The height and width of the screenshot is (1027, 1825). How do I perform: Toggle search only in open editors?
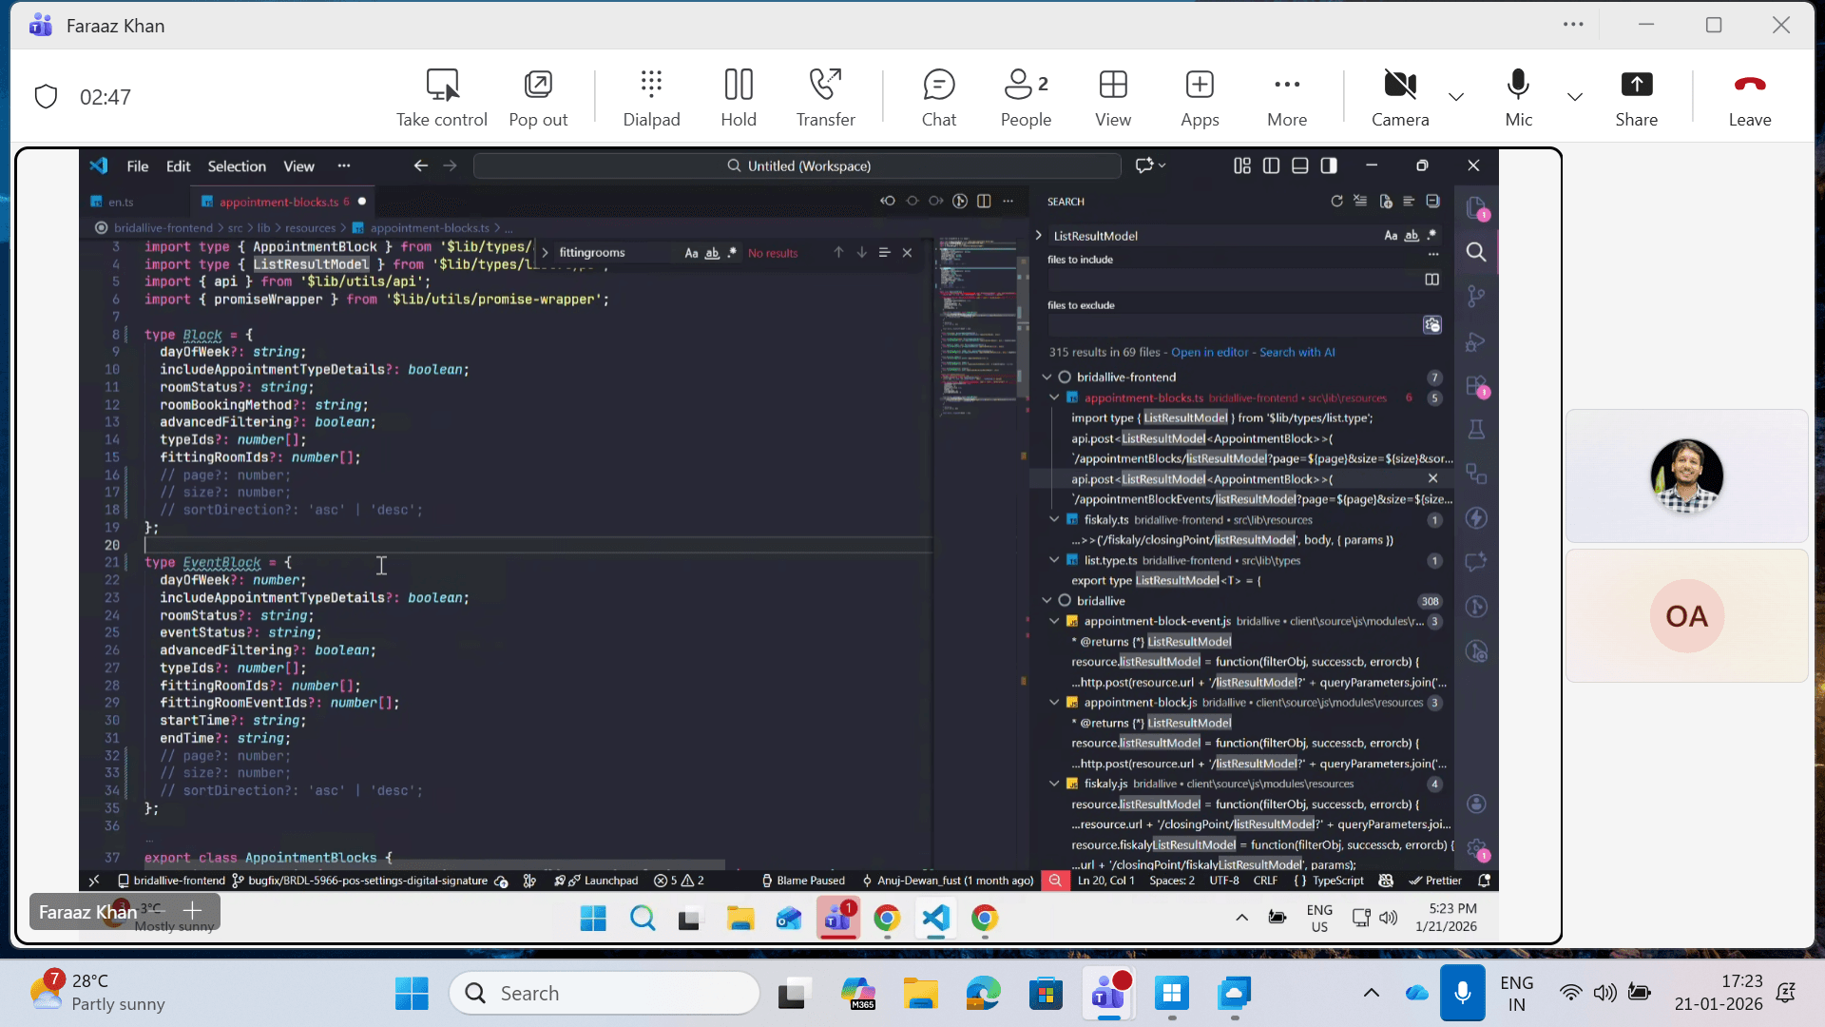(1431, 280)
